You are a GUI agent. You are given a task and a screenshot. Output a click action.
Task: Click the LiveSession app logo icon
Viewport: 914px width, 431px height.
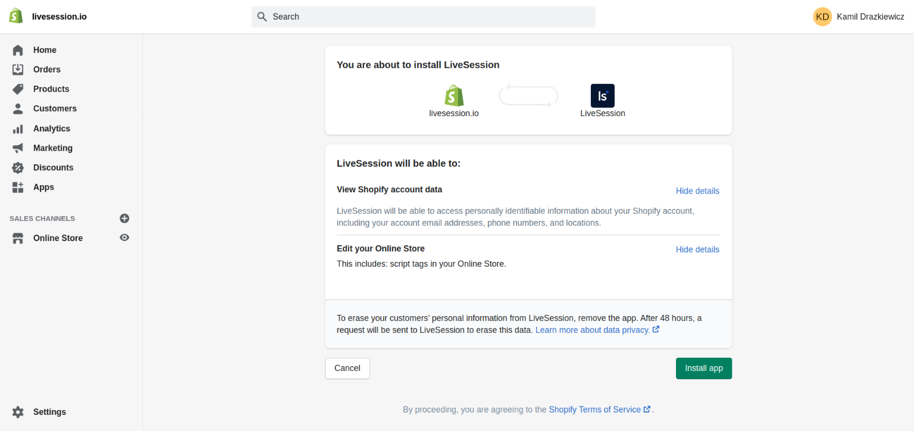[602, 96]
